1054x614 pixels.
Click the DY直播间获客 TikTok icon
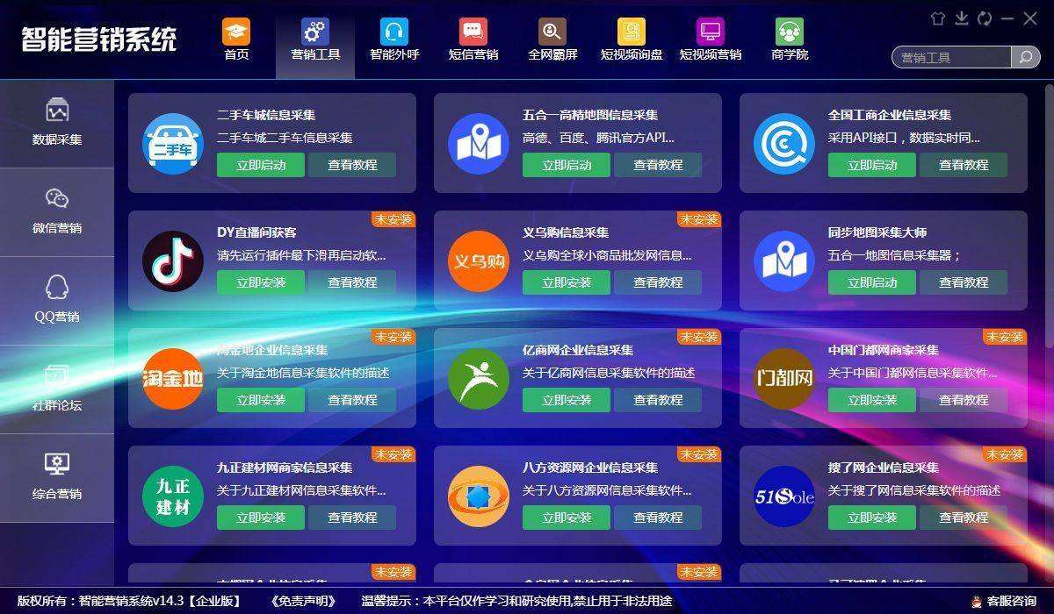click(173, 261)
